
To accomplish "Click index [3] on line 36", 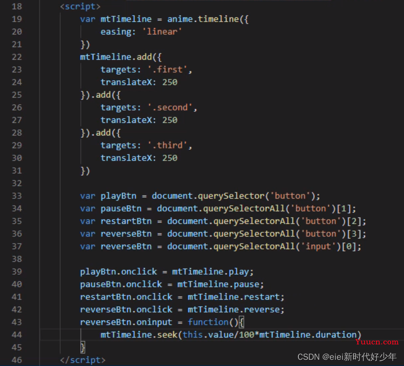I will [x=354, y=234].
